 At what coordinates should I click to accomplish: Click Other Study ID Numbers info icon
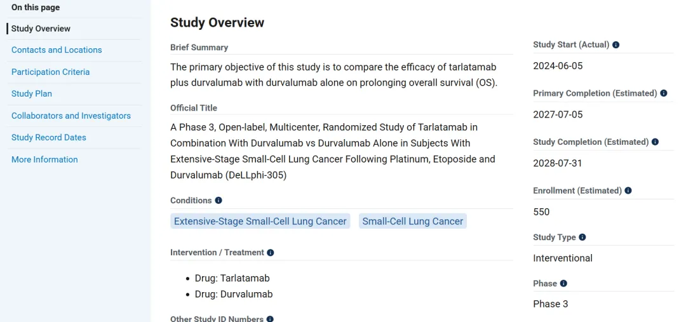tap(270, 319)
